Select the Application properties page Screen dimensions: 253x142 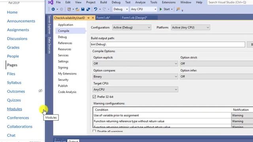point(66,24)
